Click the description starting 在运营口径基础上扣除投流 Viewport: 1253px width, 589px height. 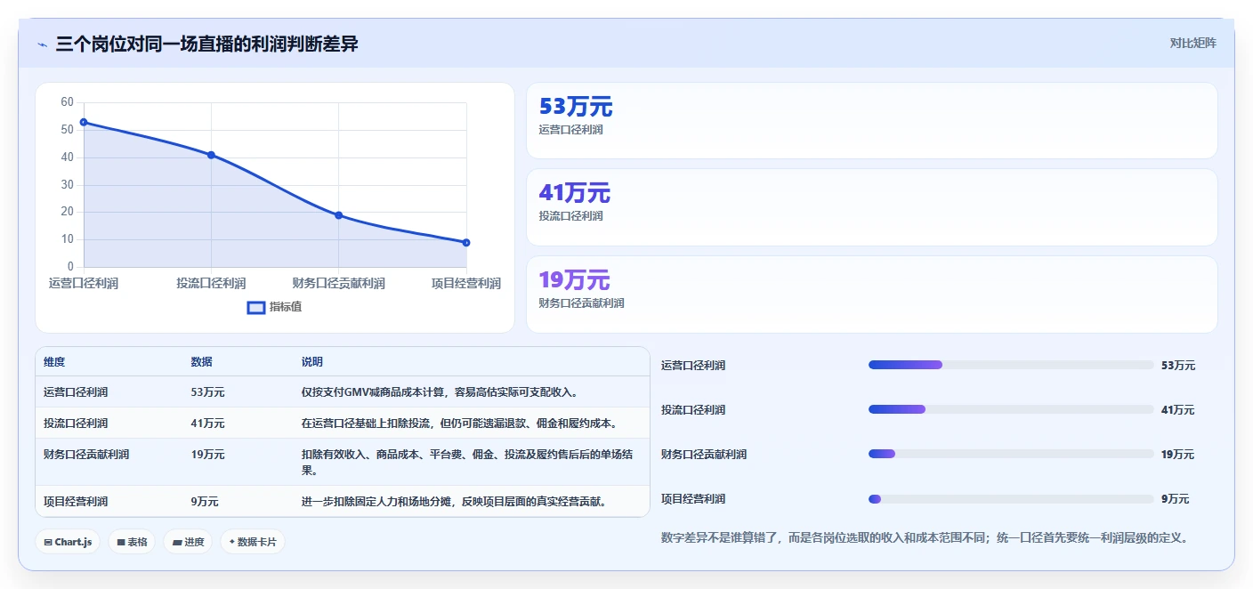coord(459,424)
